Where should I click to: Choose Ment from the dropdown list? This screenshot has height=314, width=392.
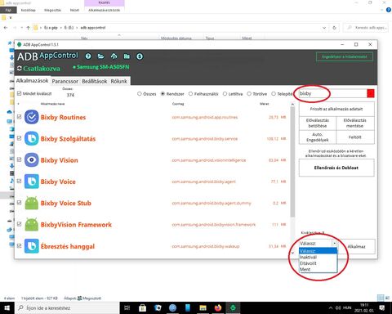click(318, 269)
